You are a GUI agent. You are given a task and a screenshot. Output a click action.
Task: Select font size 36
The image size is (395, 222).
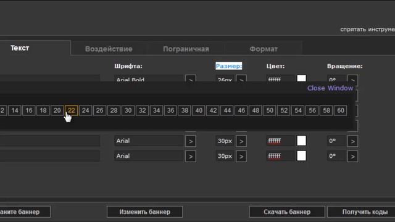point(170,110)
